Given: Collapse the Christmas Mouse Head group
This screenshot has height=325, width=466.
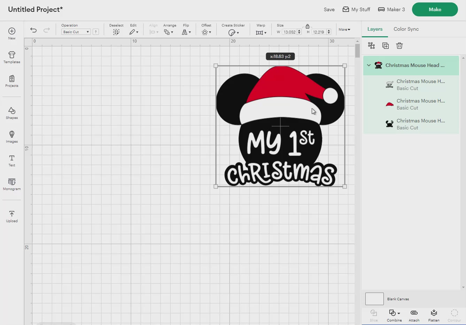Looking at the screenshot, I should (369, 65).
